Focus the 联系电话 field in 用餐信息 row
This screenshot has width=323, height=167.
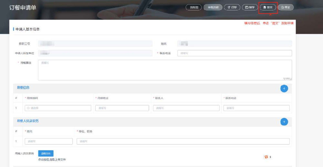tap(256, 108)
